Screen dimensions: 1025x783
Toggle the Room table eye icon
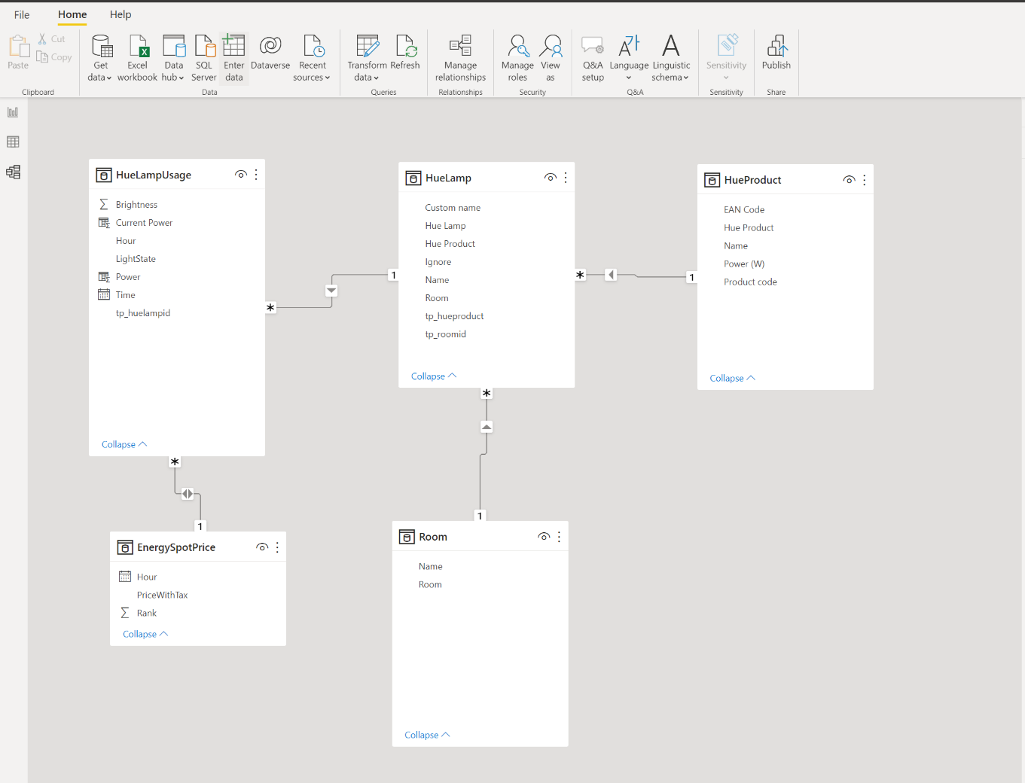pos(544,537)
